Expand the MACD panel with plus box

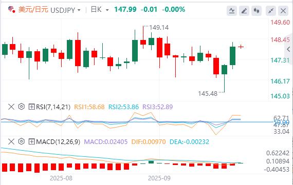pos(31,142)
